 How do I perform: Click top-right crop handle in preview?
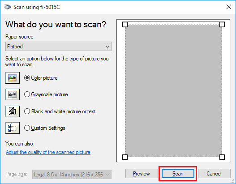(222, 25)
